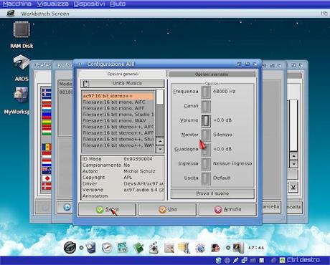Screen dimensions: 330x265
Task: Open the joystick icon in the dock
Action: [154, 248]
